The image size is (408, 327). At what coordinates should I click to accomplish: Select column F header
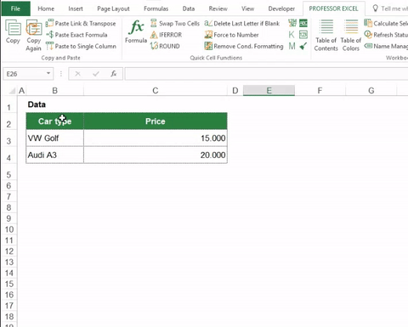[320, 91]
